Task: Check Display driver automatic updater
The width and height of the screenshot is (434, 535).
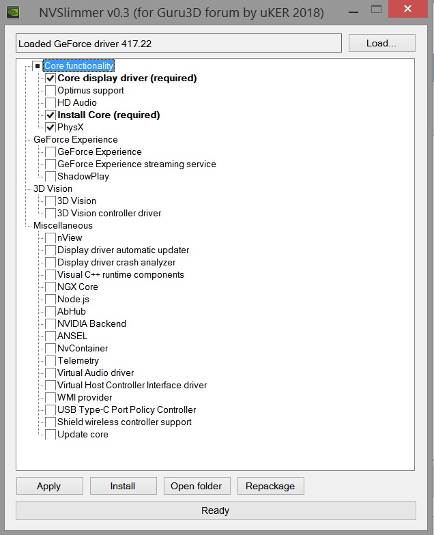Action: click(50, 250)
